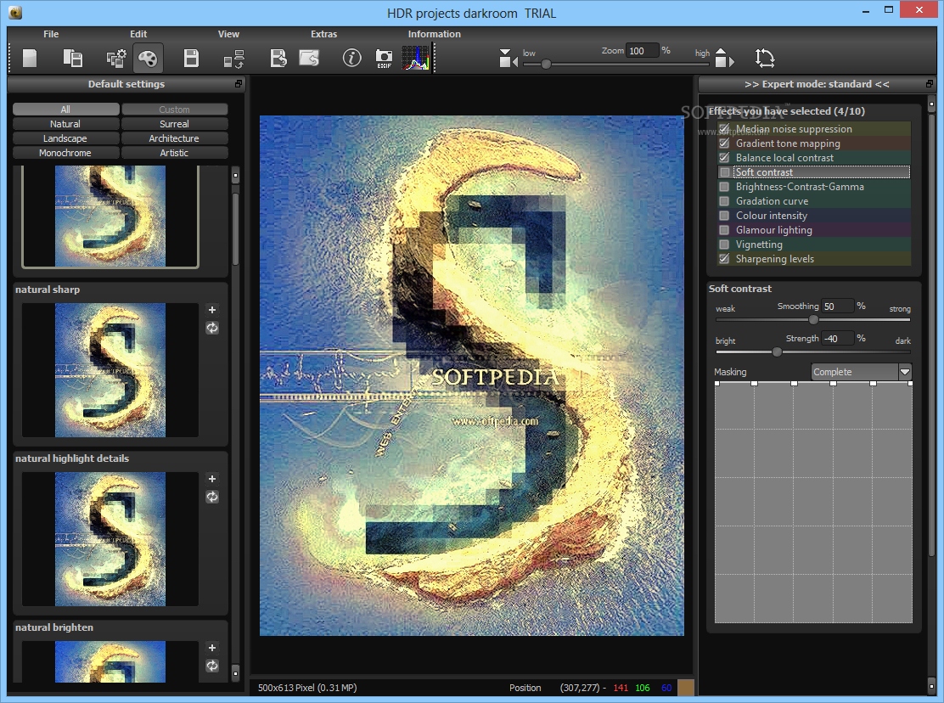Select the natural brighten preset thumbnail

pos(110,662)
